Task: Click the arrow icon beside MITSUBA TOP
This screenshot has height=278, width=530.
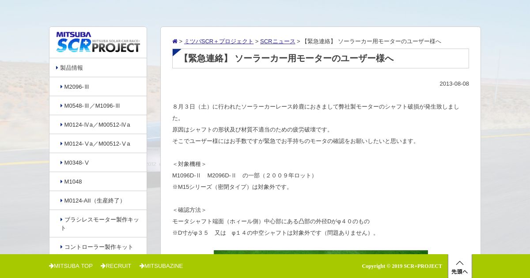Action: tap(51, 266)
